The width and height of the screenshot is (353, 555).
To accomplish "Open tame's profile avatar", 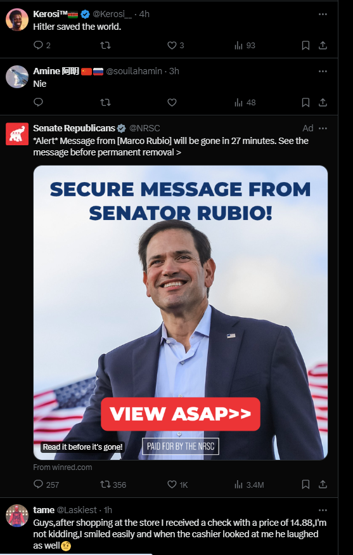I will (x=17, y=516).
